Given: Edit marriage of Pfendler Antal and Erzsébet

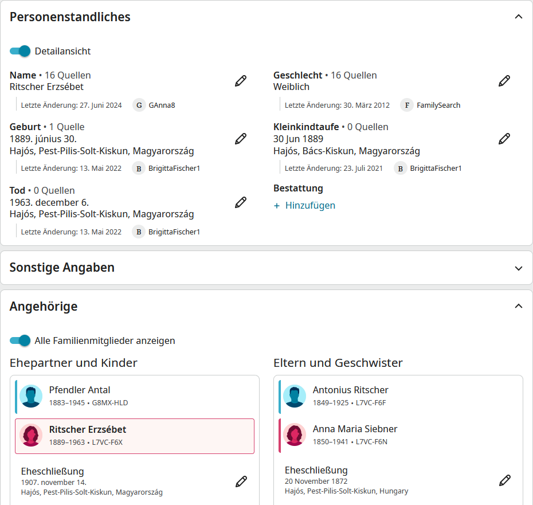Looking at the screenshot, I should pos(241,481).
